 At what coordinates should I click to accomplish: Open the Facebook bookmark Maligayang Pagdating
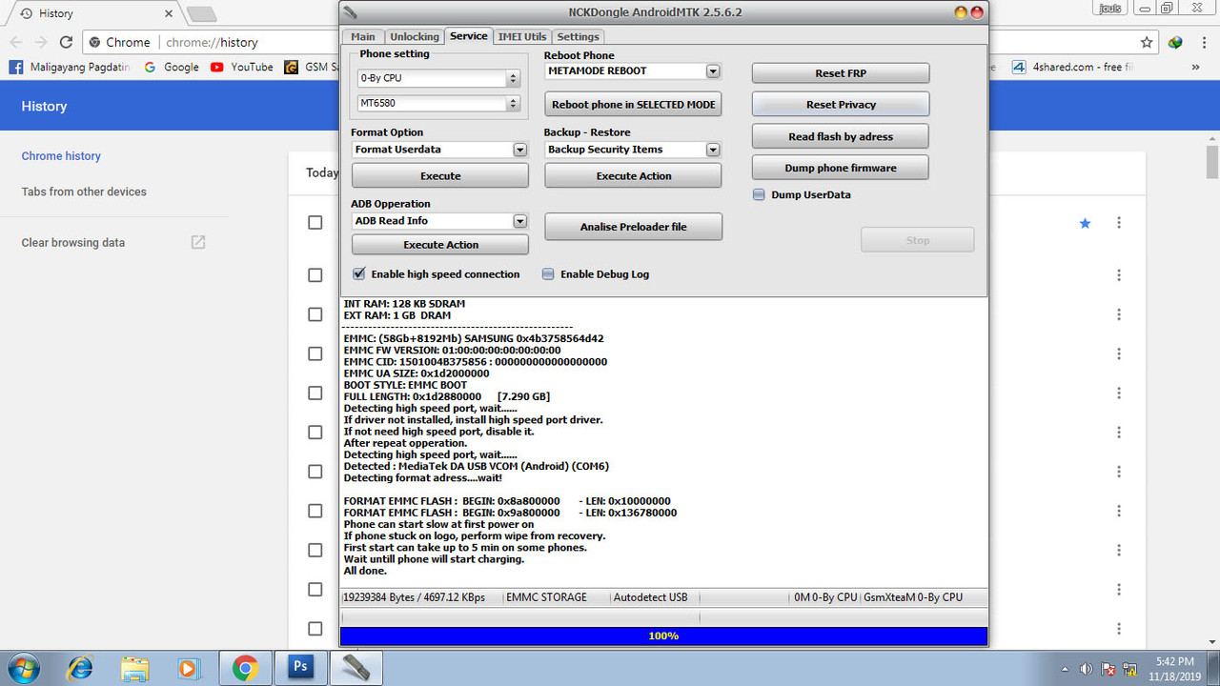[70, 67]
